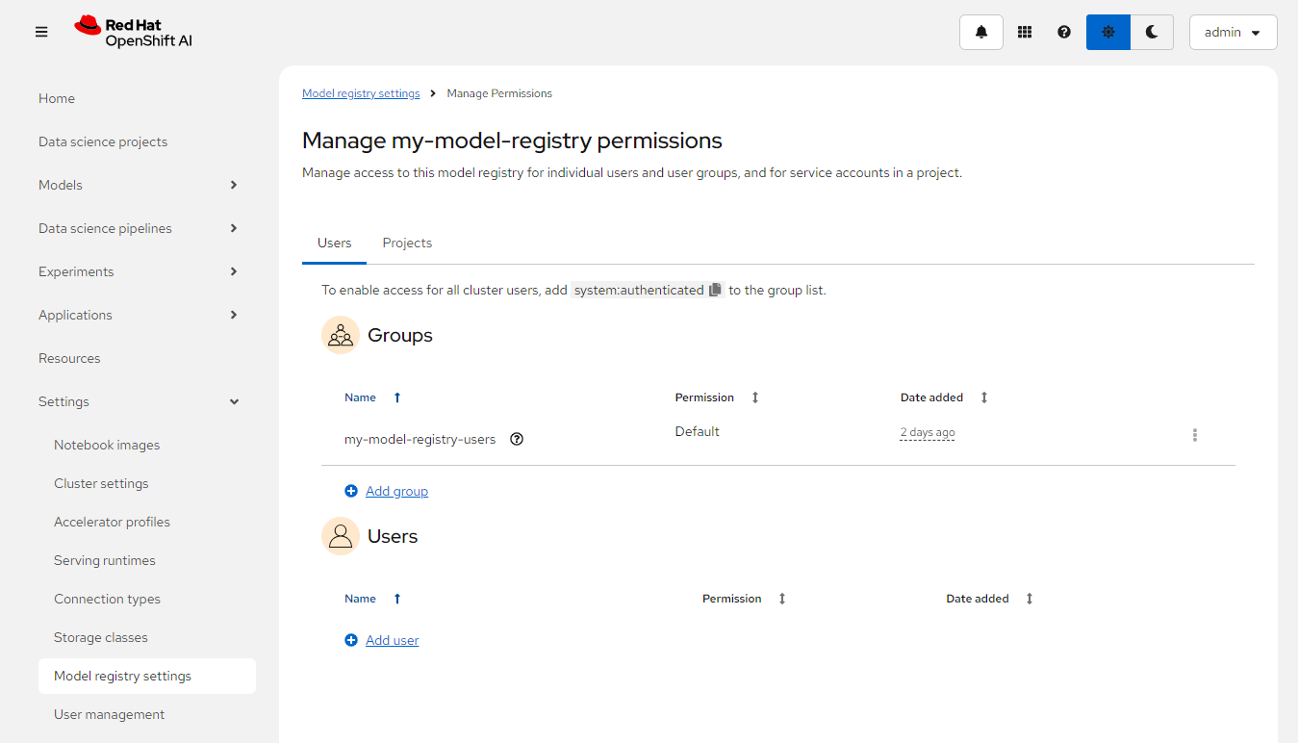This screenshot has width=1298, height=743.
Task: Sort users table by Permission
Action: [745, 599]
